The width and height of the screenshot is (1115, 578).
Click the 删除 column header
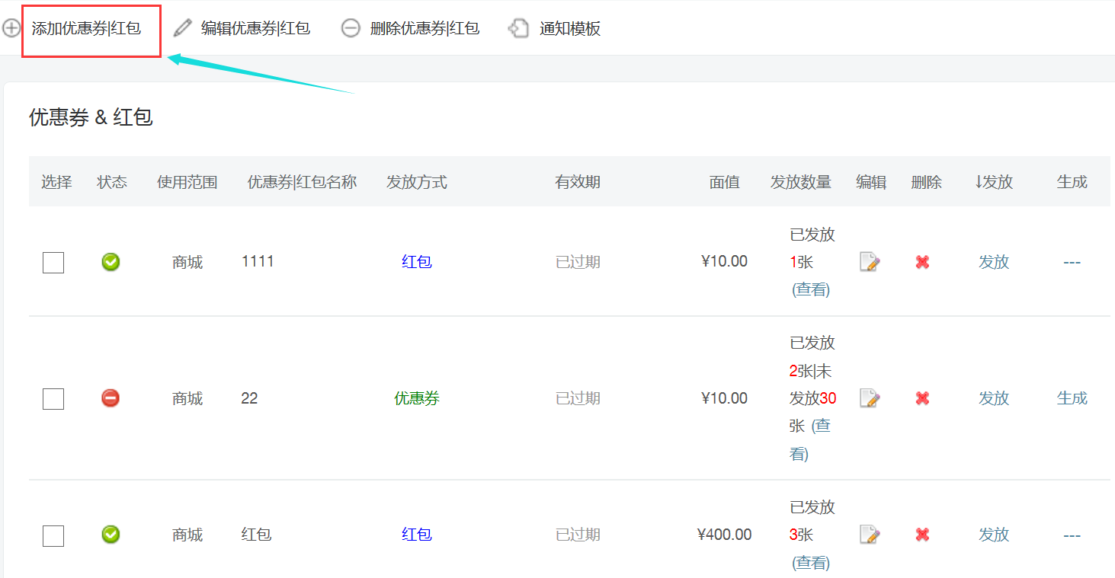[927, 182]
